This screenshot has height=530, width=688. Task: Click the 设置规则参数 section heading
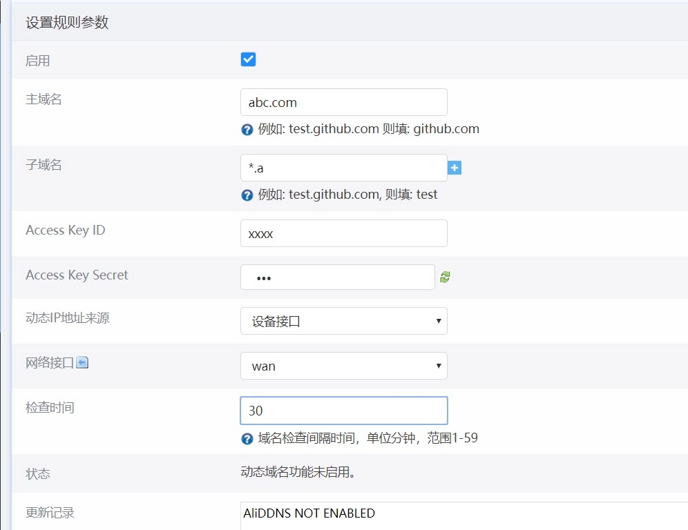(x=67, y=23)
